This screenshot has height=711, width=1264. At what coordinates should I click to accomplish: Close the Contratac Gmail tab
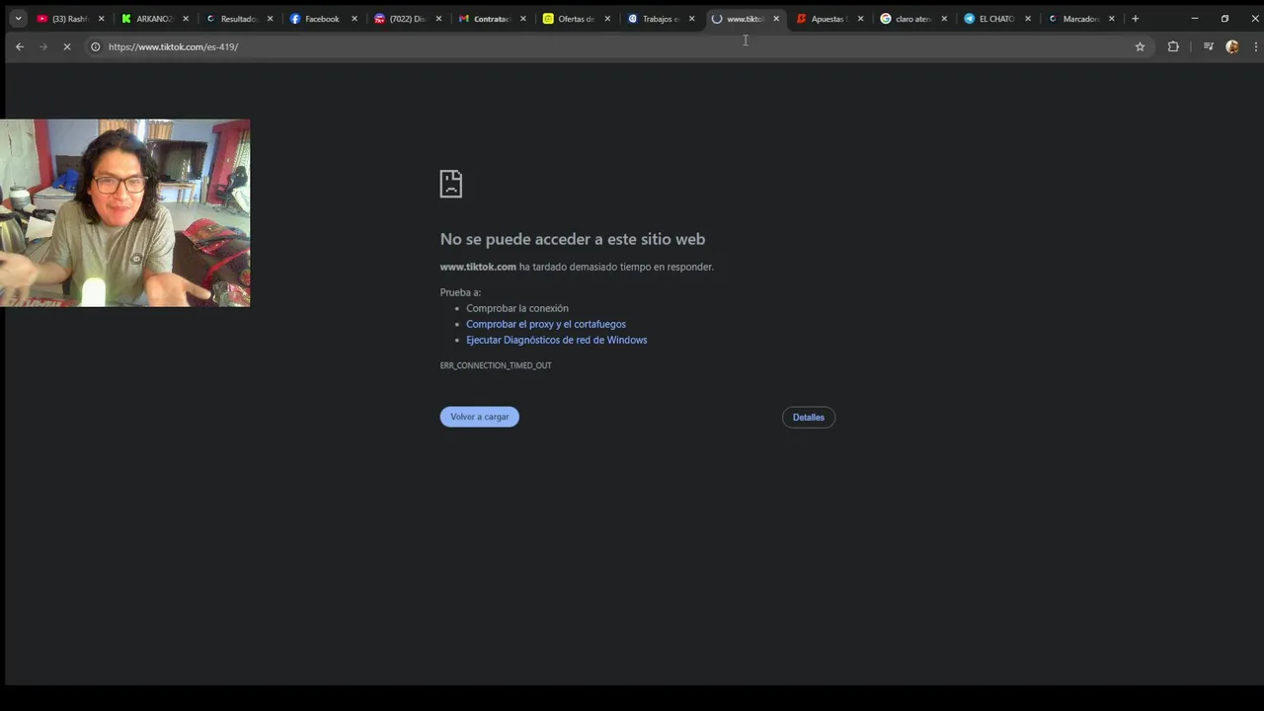pyautogui.click(x=522, y=19)
